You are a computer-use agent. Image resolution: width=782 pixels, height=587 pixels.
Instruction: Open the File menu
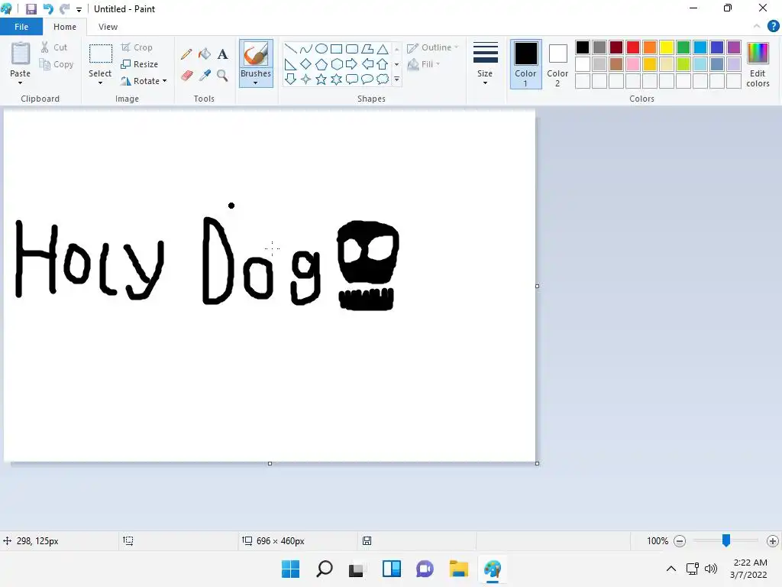click(21, 27)
